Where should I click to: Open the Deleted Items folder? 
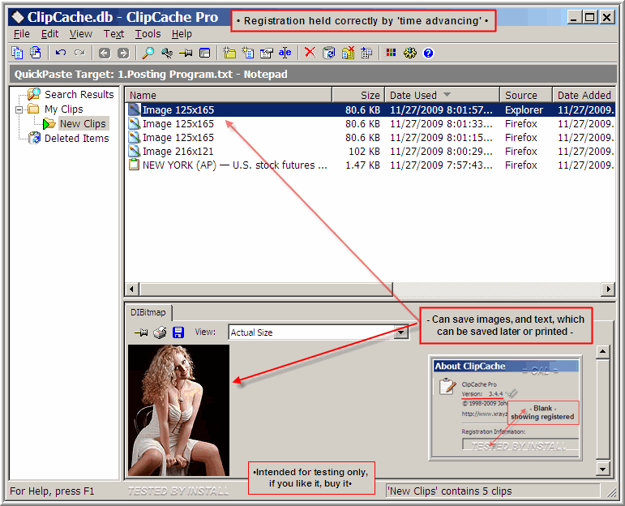tap(76, 139)
